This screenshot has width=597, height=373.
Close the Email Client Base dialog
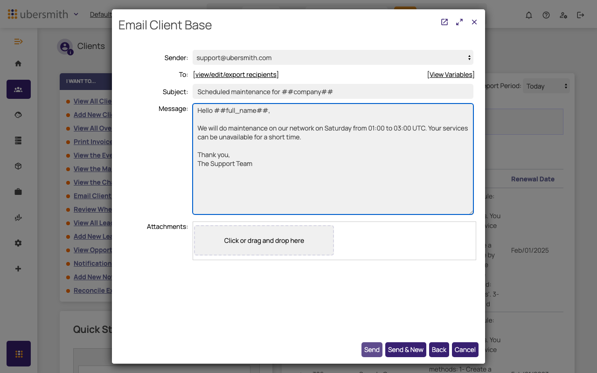click(474, 22)
